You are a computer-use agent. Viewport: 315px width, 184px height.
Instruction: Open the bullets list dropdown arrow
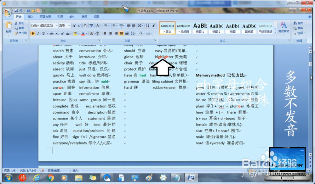(109, 26)
